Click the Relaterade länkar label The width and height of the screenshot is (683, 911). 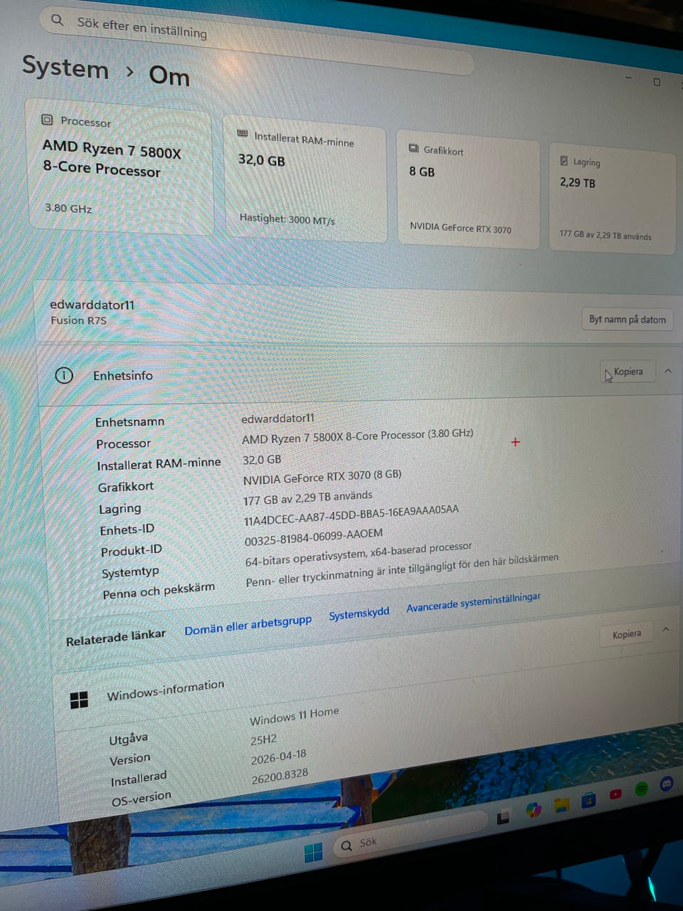(115, 637)
